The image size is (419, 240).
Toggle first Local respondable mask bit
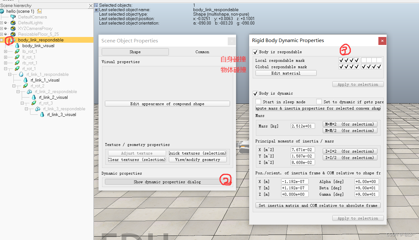coord(342,60)
